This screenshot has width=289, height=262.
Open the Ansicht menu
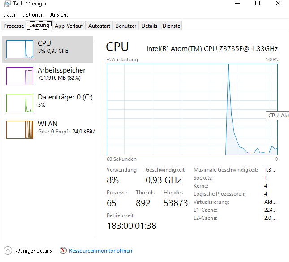point(59,15)
